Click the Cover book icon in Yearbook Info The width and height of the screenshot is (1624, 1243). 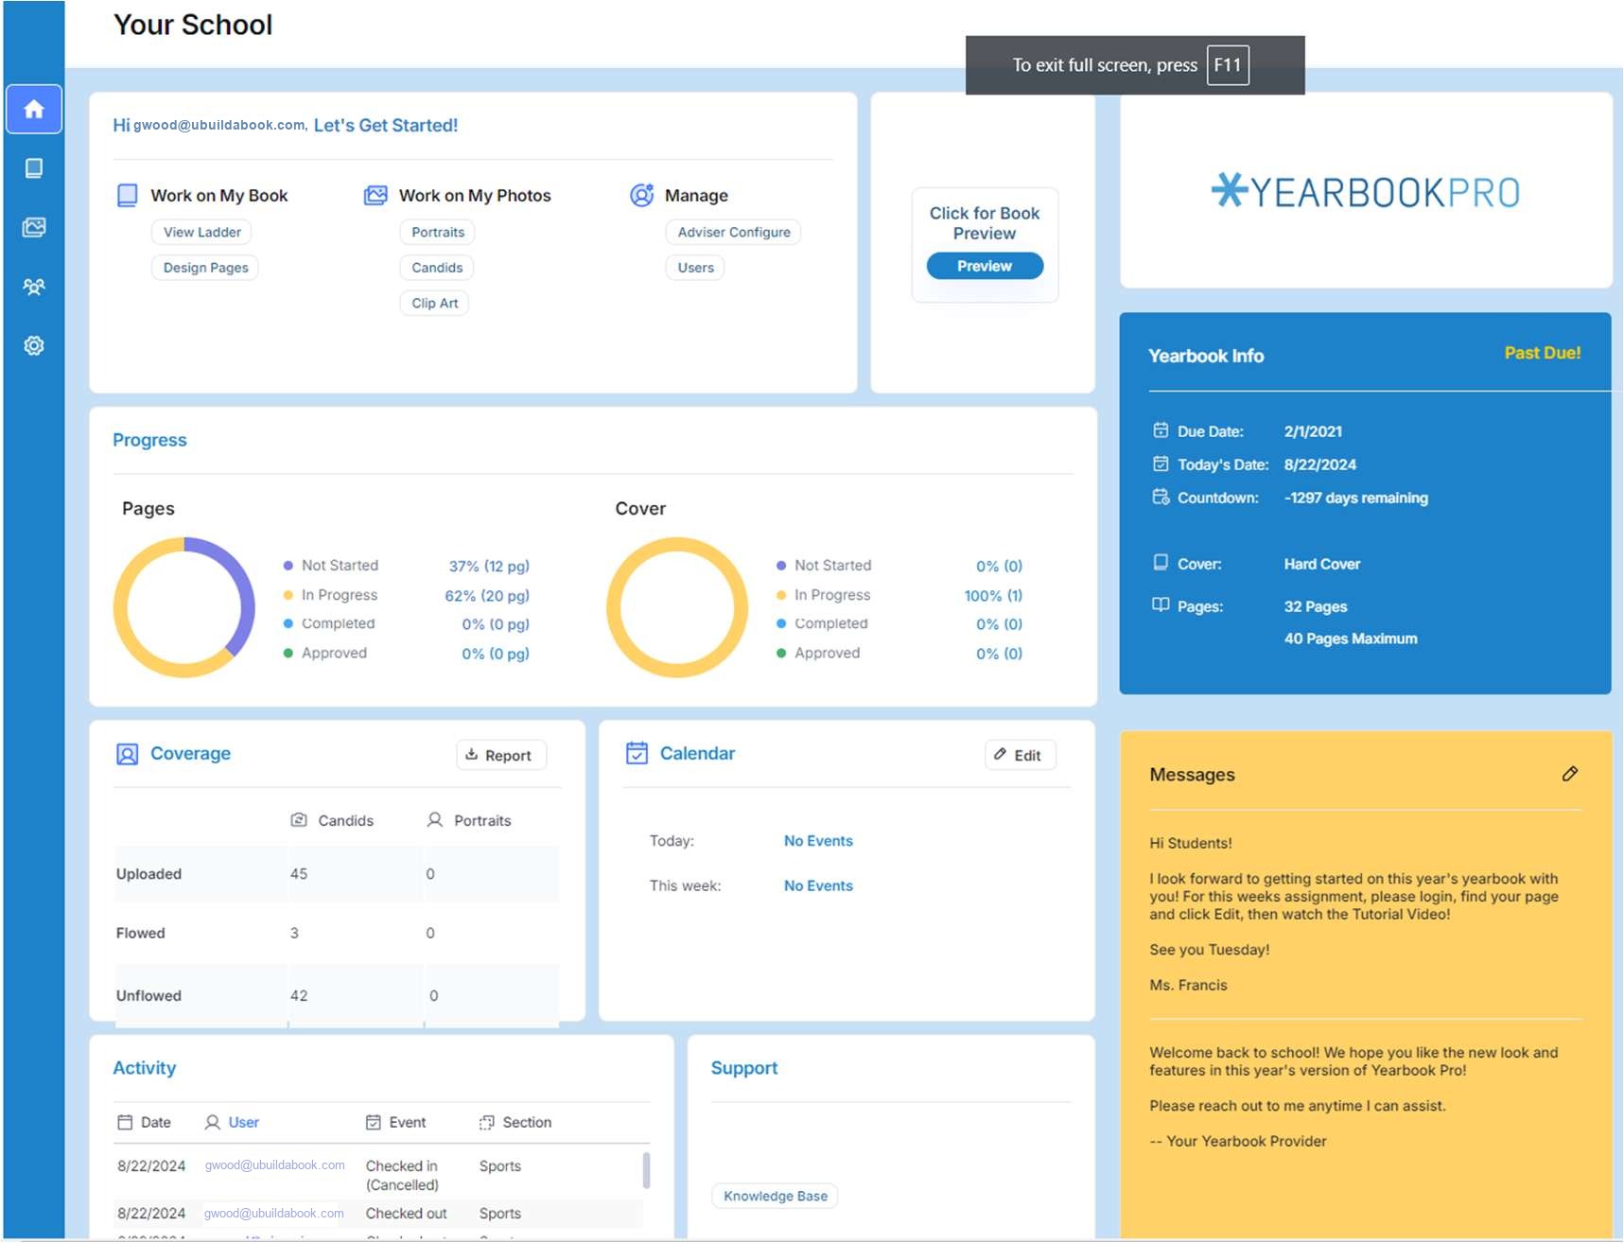tap(1161, 563)
